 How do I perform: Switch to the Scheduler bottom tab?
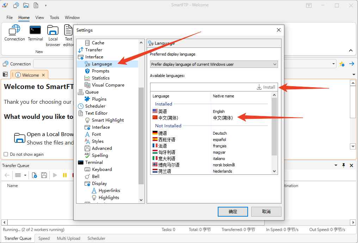(x=96, y=238)
